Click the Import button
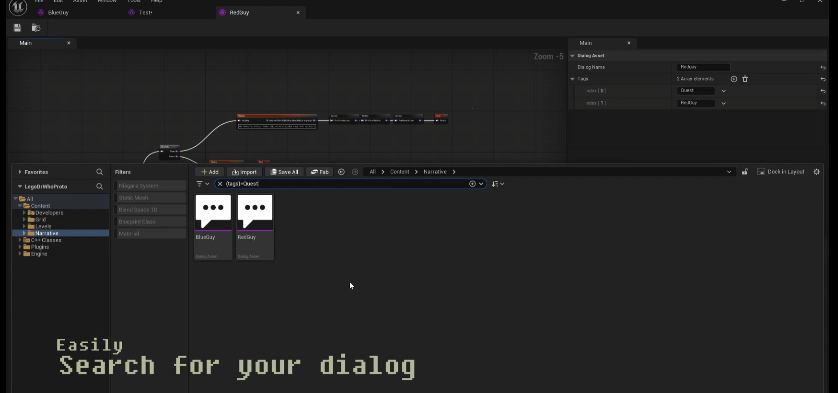Image resolution: width=838 pixels, height=393 pixels. tap(244, 172)
